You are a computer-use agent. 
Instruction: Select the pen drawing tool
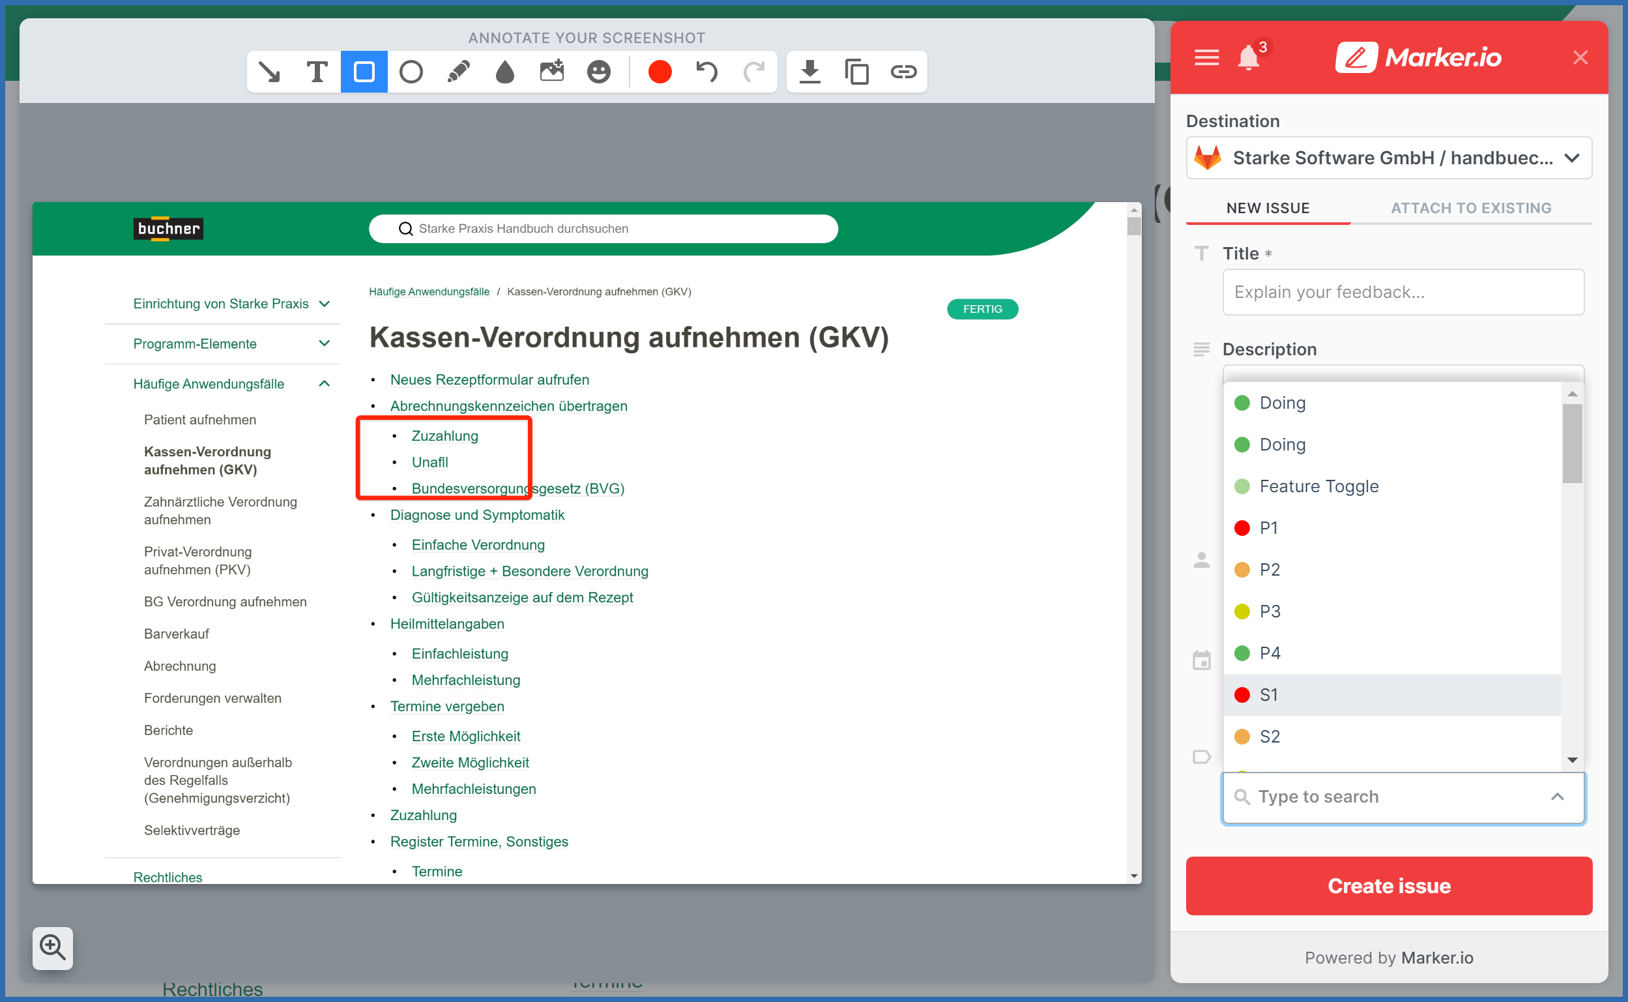[458, 72]
